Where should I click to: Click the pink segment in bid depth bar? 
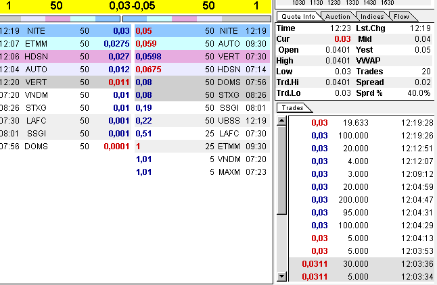point(57,19)
